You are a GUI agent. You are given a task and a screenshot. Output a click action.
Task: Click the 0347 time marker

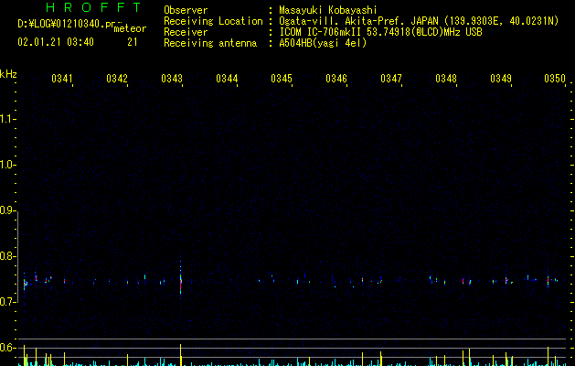point(391,79)
